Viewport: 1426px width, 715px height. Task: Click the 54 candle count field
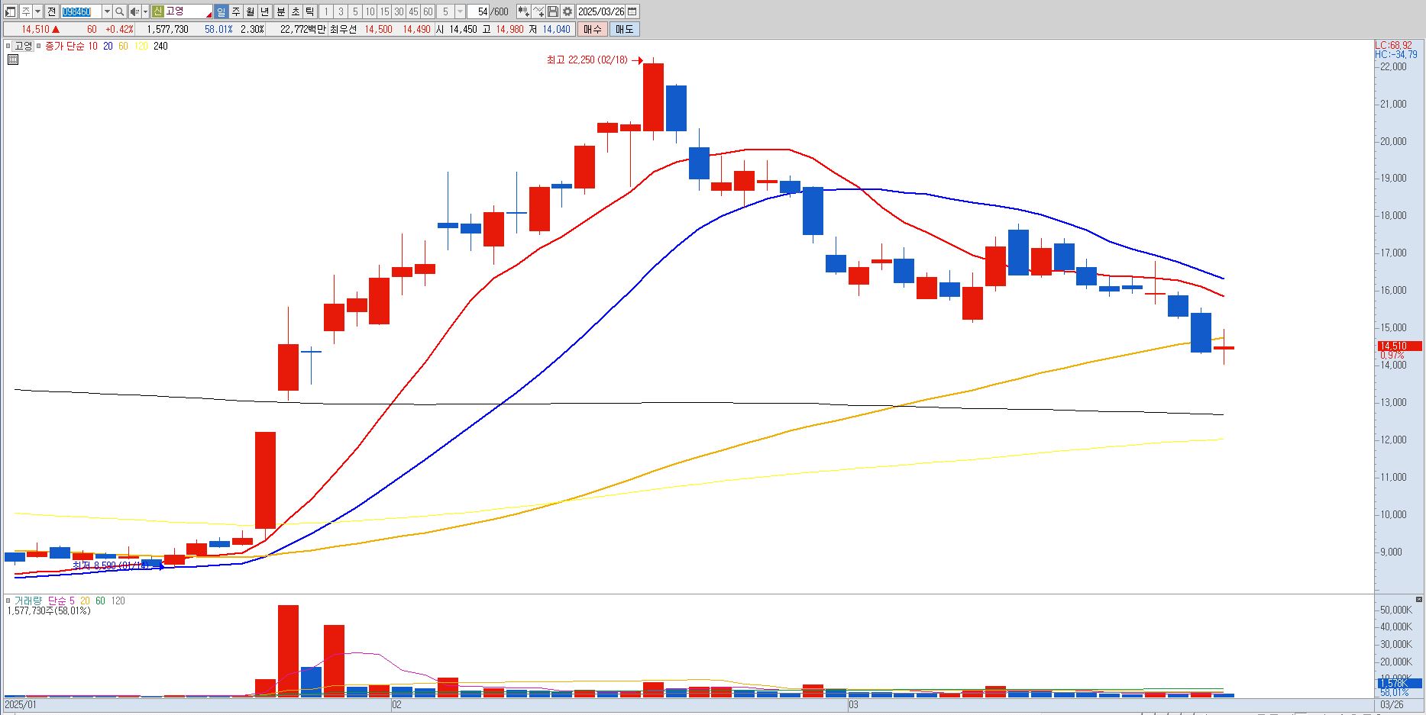478,11
